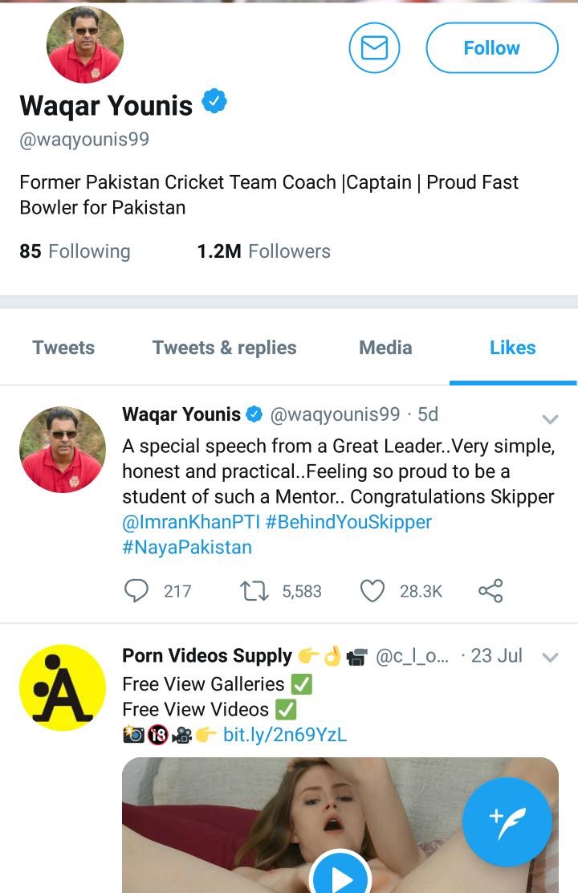578x893 pixels.
Task: View the 1.2M Followers list
Action: point(263,251)
